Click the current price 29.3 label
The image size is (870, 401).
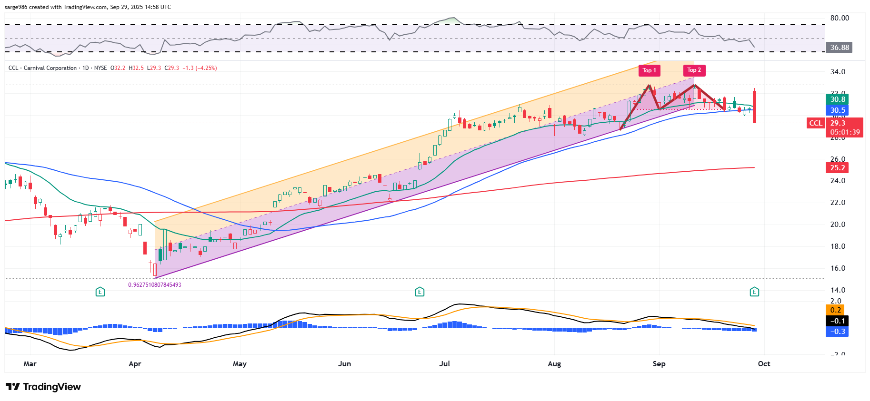838,123
